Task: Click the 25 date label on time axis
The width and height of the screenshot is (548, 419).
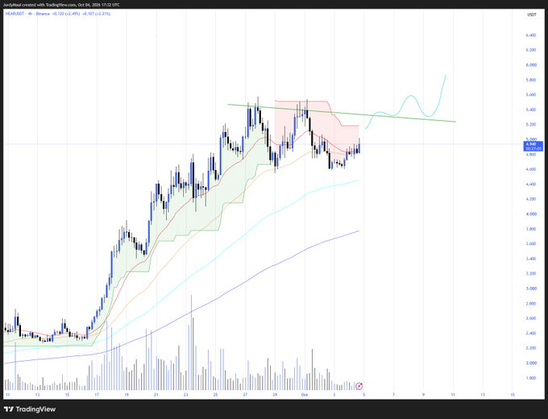Action: point(215,395)
